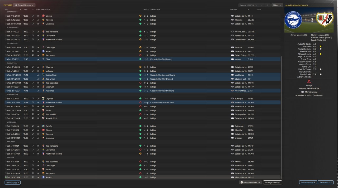Click the Real Madrid club badge

pos(43,114)
